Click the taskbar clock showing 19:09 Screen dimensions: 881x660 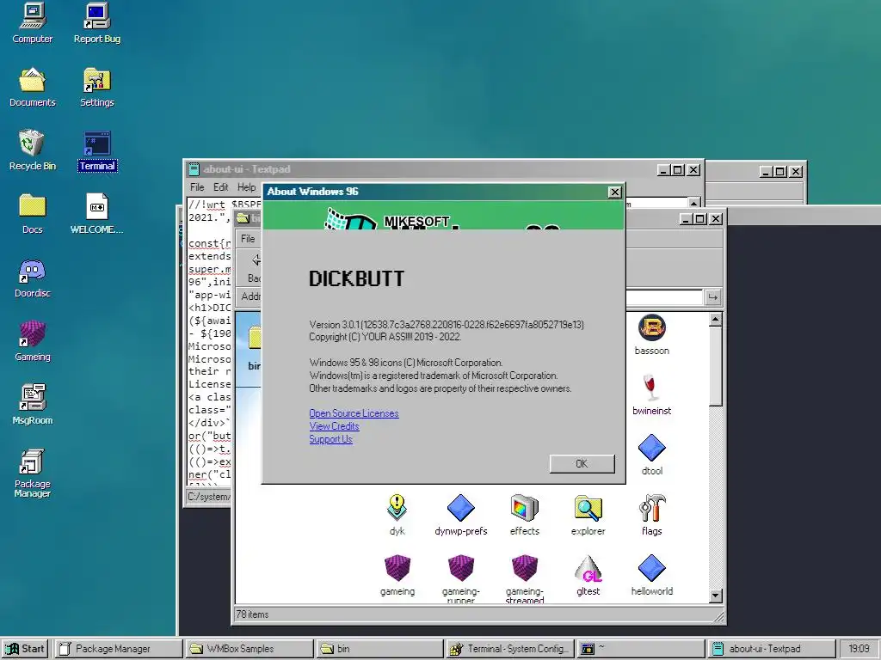[859, 649]
